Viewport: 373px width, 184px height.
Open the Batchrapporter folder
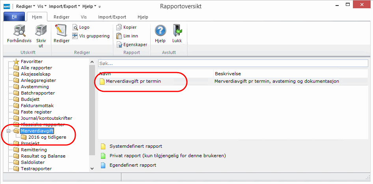point(34,93)
